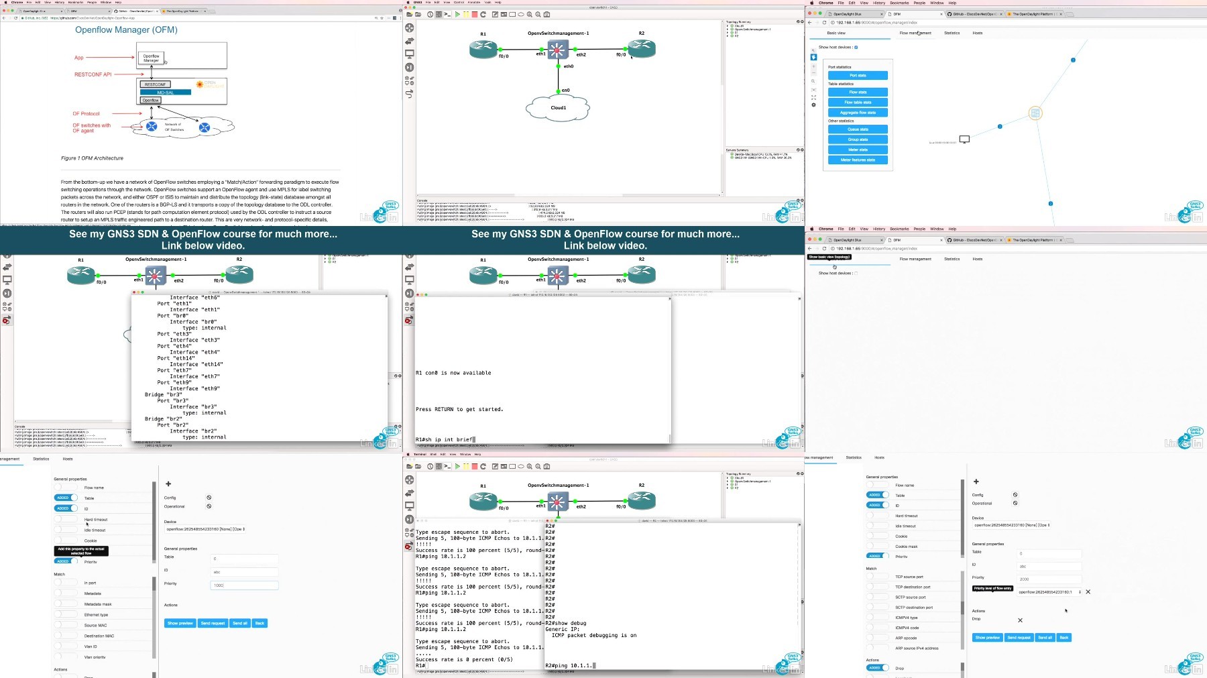Click the X beside the openflow:262548554233160:1 selector
Image resolution: width=1207 pixels, height=678 pixels.
pyautogui.click(x=1088, y=591)
